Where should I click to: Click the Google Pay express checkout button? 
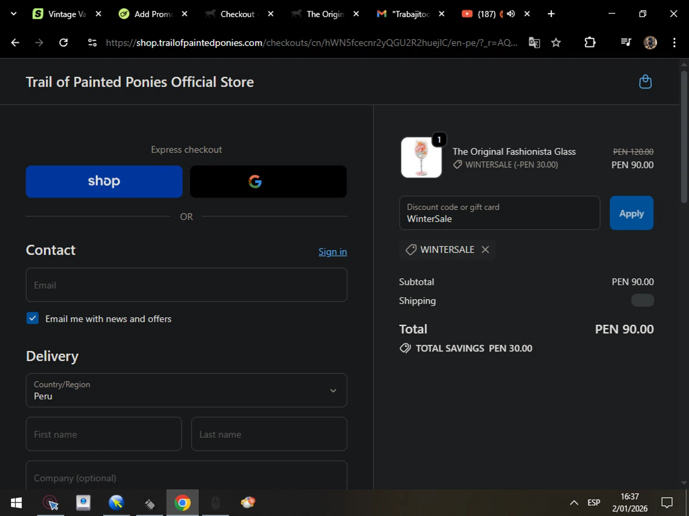[x=268, y=182]
